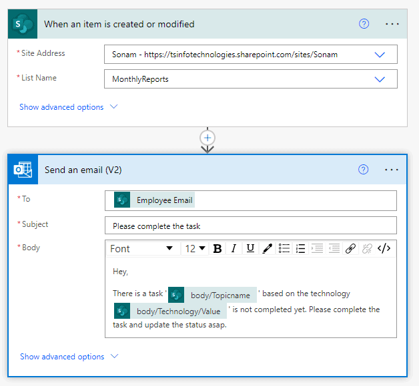The image size is (419, 386).
Task: Click 'When an item is created or modified' title
Action: click(x=119, y=24)
